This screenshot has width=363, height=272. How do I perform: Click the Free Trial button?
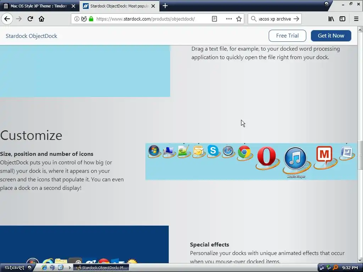[287, 36]
